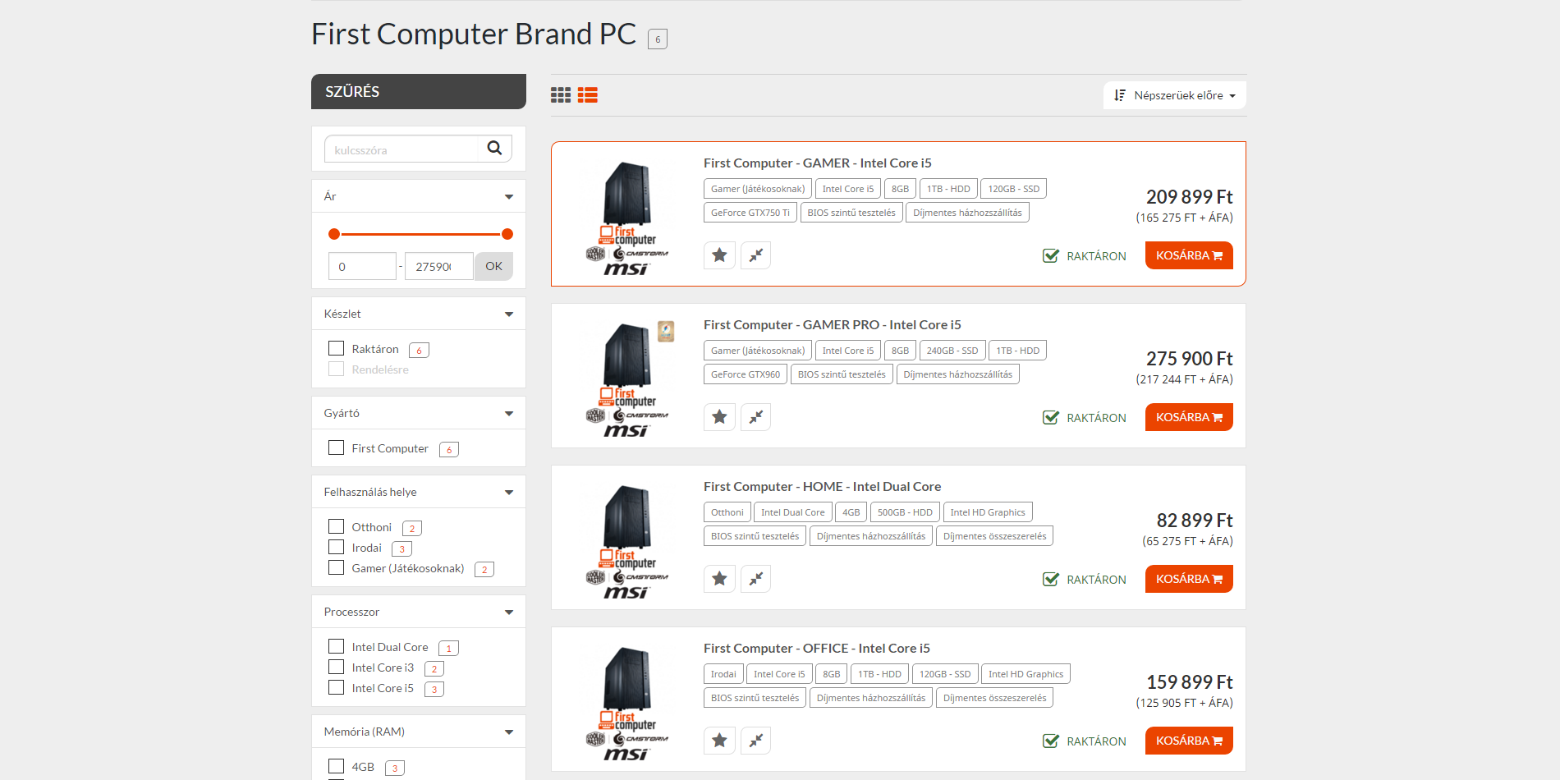Click the 500GB - HDD tag
This screenshot has height=780, width=1560.
(x=905, y=512)
